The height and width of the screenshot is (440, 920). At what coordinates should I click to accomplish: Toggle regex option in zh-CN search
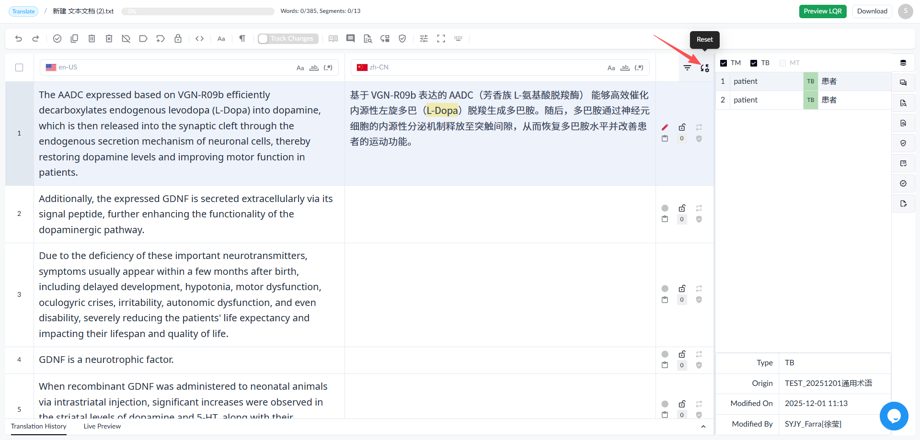coord(639,68)
